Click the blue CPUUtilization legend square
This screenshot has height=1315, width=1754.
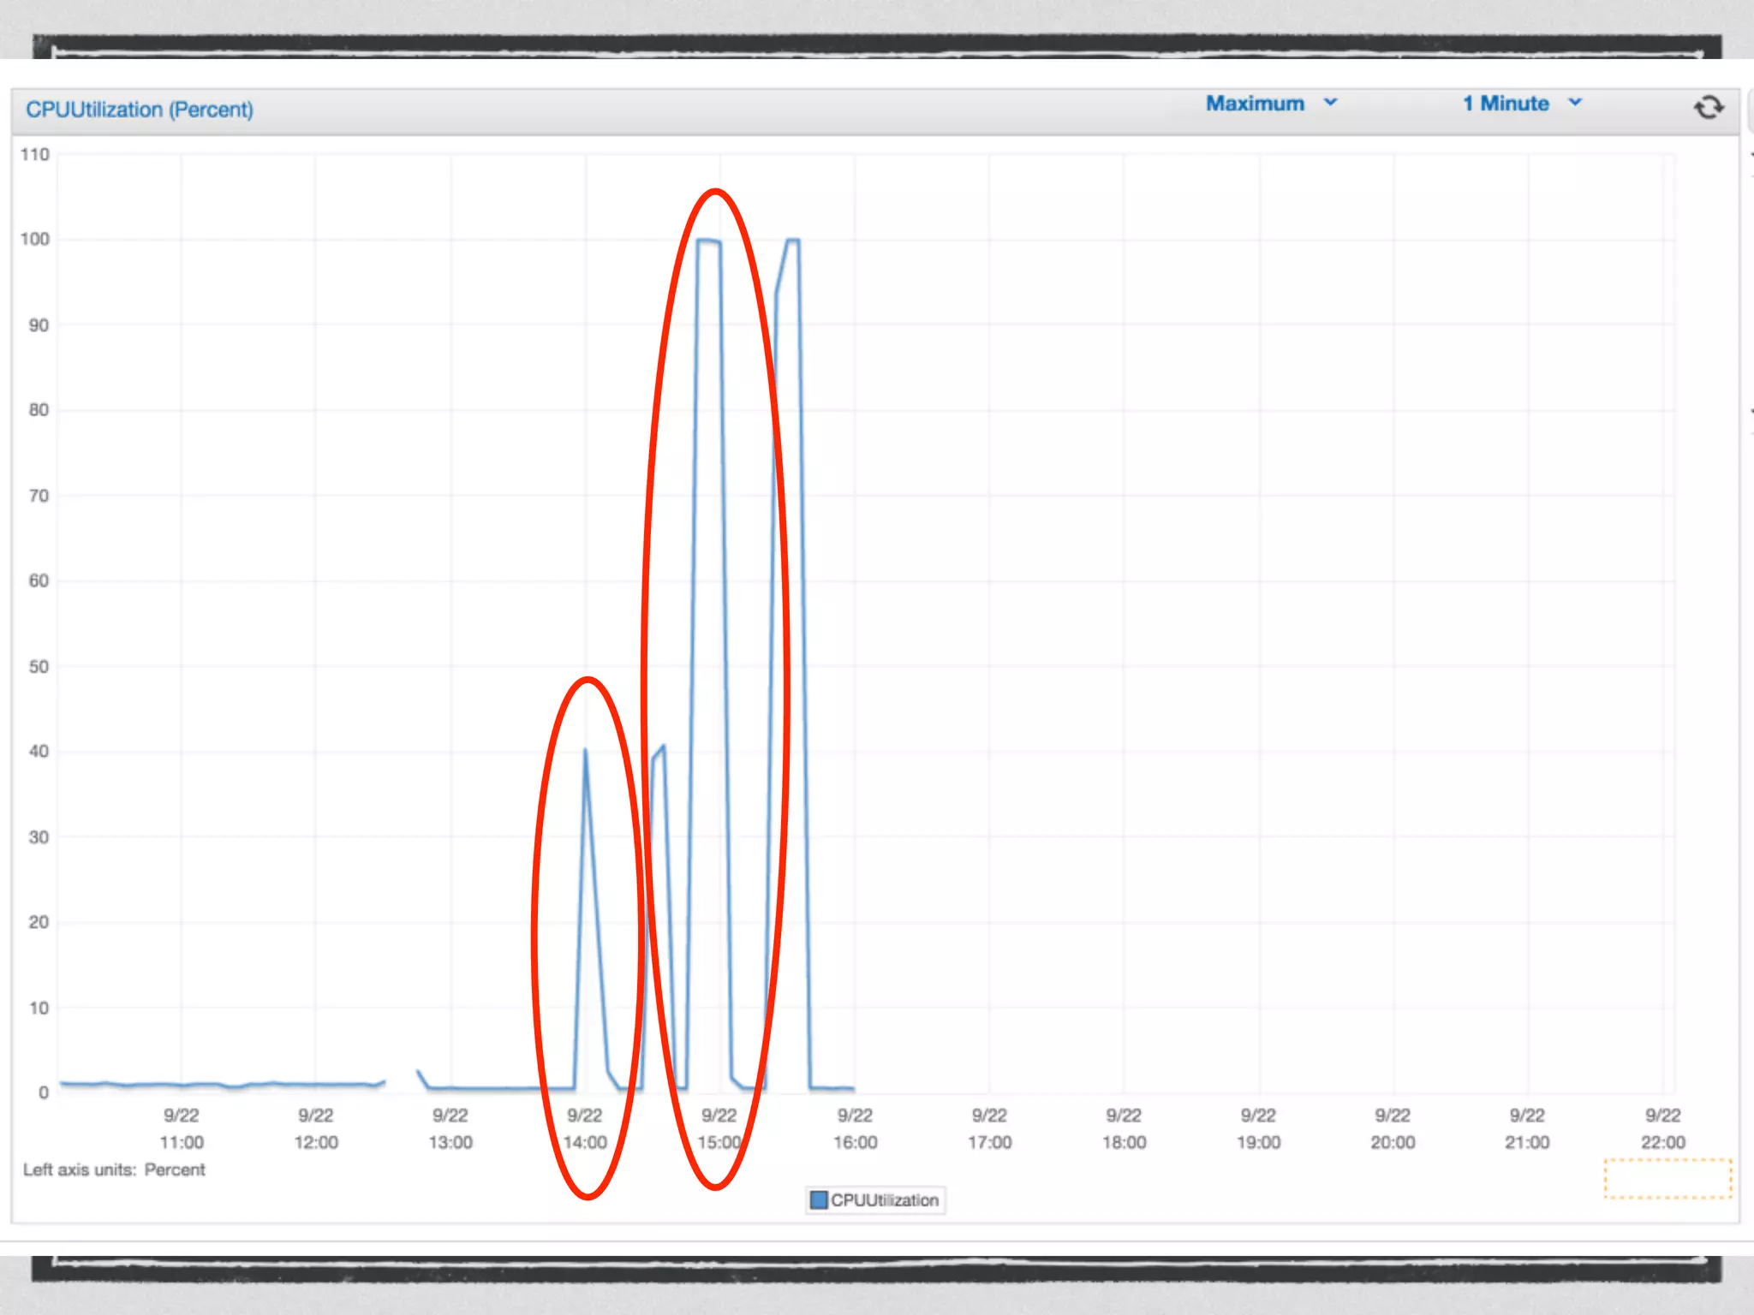coord(818,1199)
